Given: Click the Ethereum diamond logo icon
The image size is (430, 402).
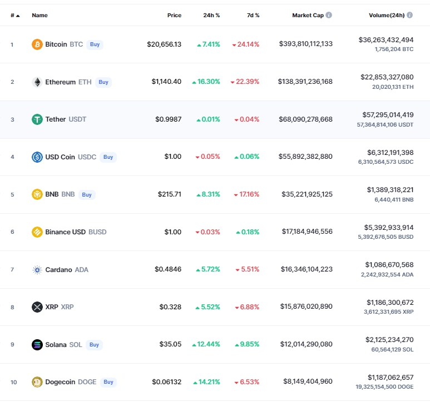Looking at the screenshot, I should click(37, 82).
